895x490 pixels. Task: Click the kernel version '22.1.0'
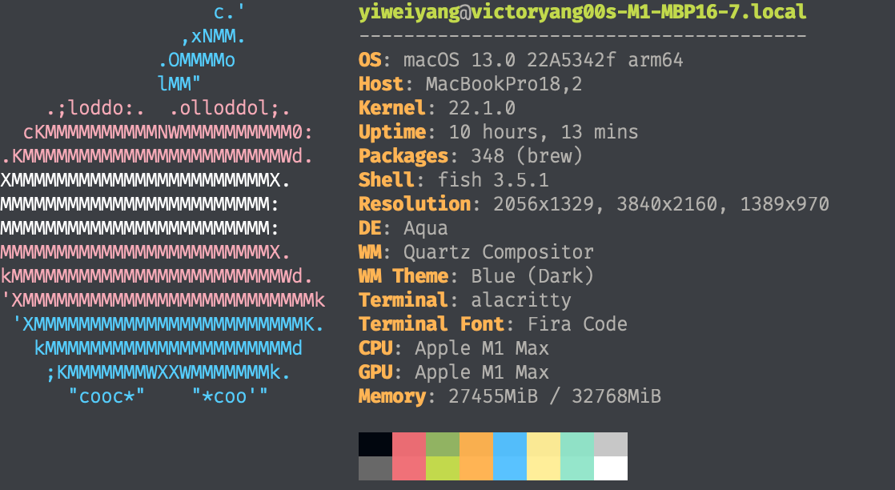[x=482, y=108]
